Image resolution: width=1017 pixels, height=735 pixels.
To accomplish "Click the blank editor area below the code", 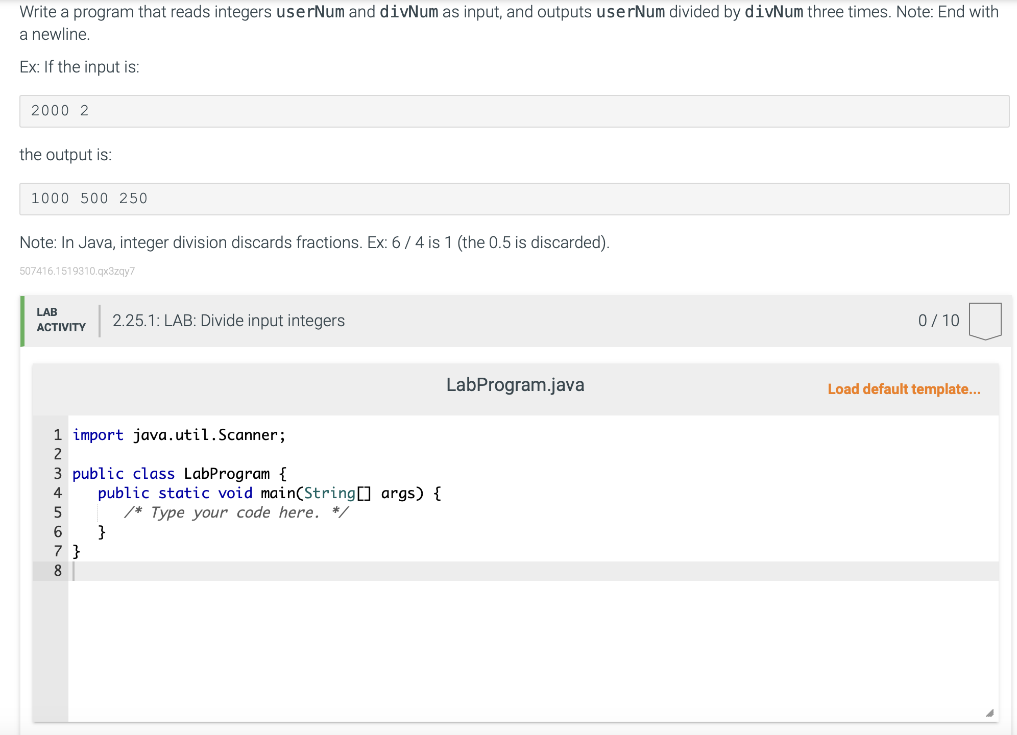I will point(511,648).
